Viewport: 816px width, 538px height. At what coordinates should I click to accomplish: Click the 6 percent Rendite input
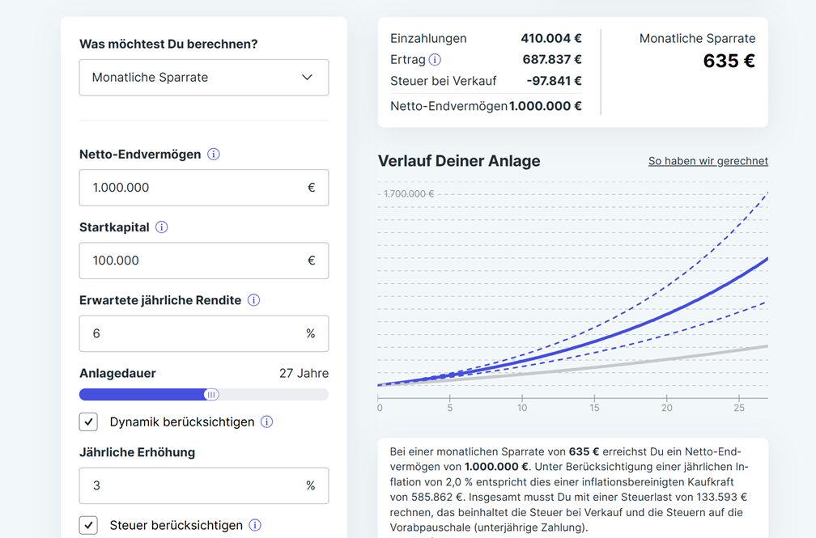point(203,333)
